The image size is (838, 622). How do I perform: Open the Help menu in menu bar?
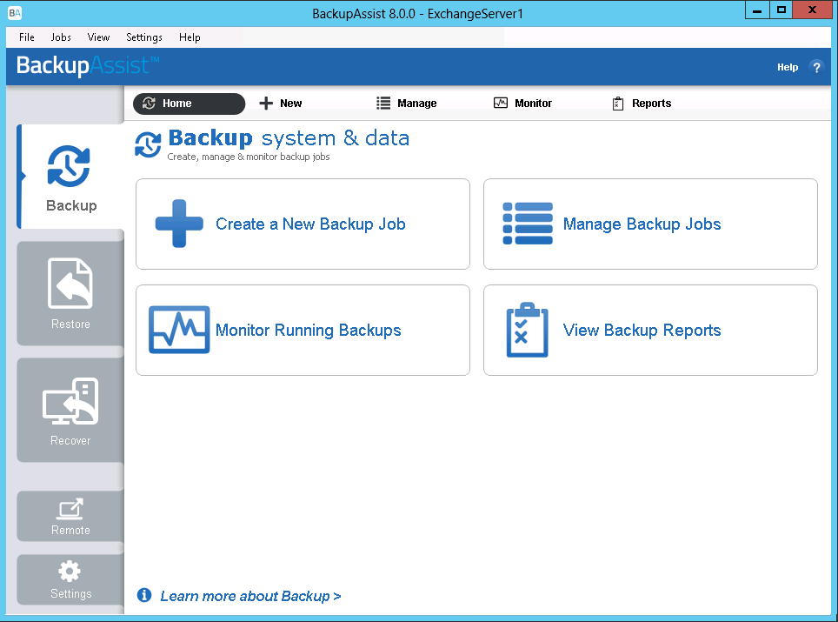pyautogui.click(x=190, y=37)
